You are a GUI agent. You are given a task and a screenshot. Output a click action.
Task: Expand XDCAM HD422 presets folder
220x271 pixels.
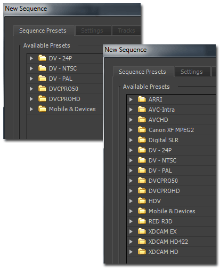click(131, 242)
